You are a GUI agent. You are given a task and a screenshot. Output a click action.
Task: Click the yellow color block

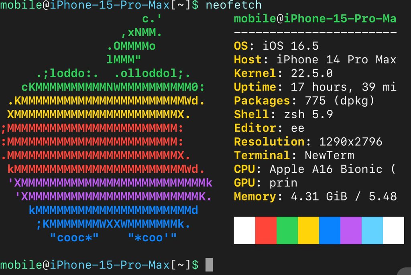pos(308,231)
